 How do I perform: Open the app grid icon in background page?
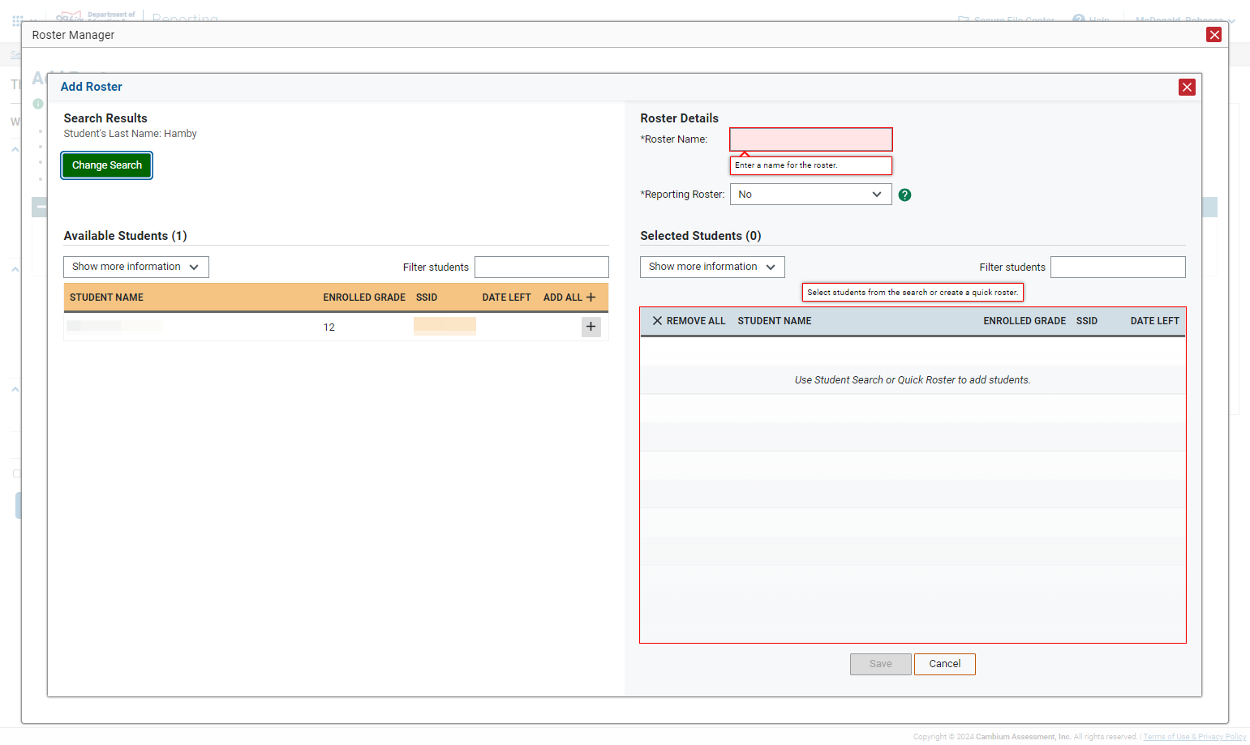click(x=17, y=19)
